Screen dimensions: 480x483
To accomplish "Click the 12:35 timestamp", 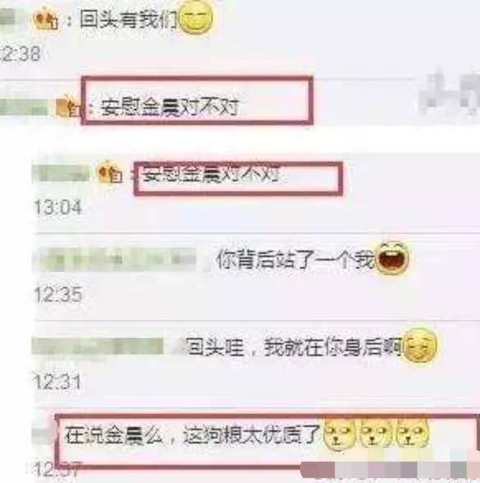I will (x=58, y=294).
